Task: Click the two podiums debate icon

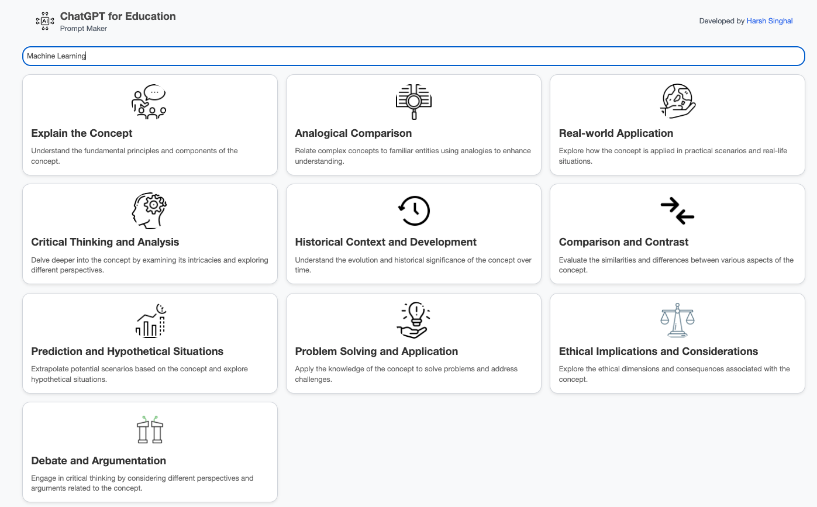Action: [x=149, y=429]
